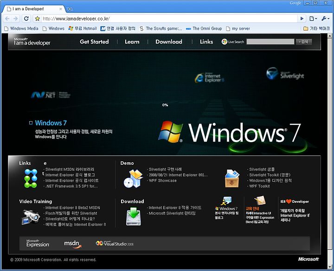Open Internet Explorer 공식 웹사이트 link
The width and height of the screenshot is (334, 271).
click(x=72, y=181)
